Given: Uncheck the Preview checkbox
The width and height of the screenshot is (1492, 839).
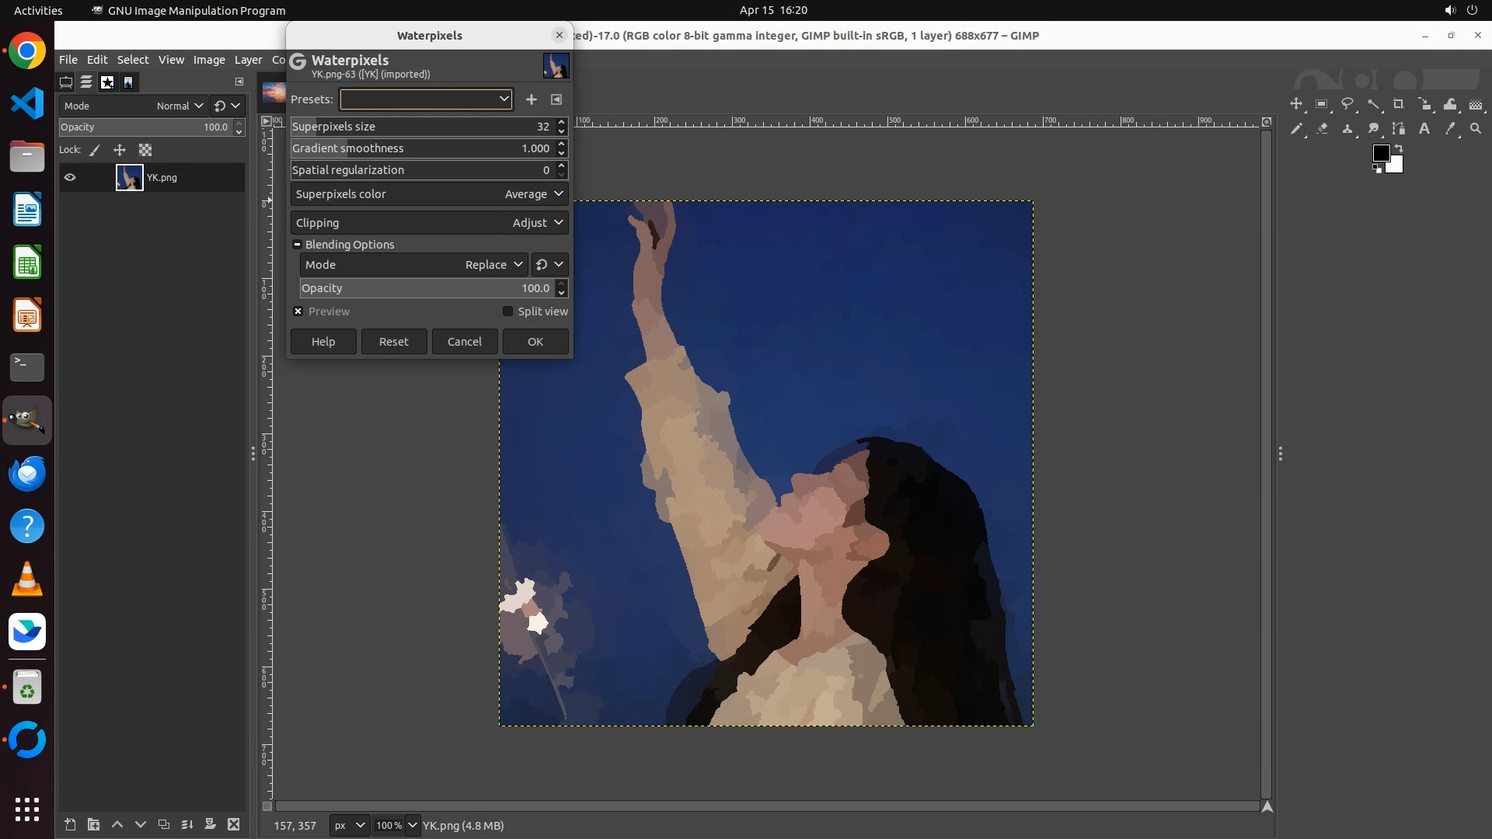Looking at the screenshot, I should pos(298,312).
